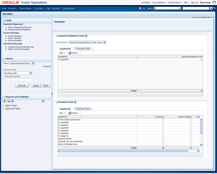Image resolution: width=217 pixels, height=174 pixels.
Task: Open View menu in Received Lines table
Action: [x=62, y=113]
